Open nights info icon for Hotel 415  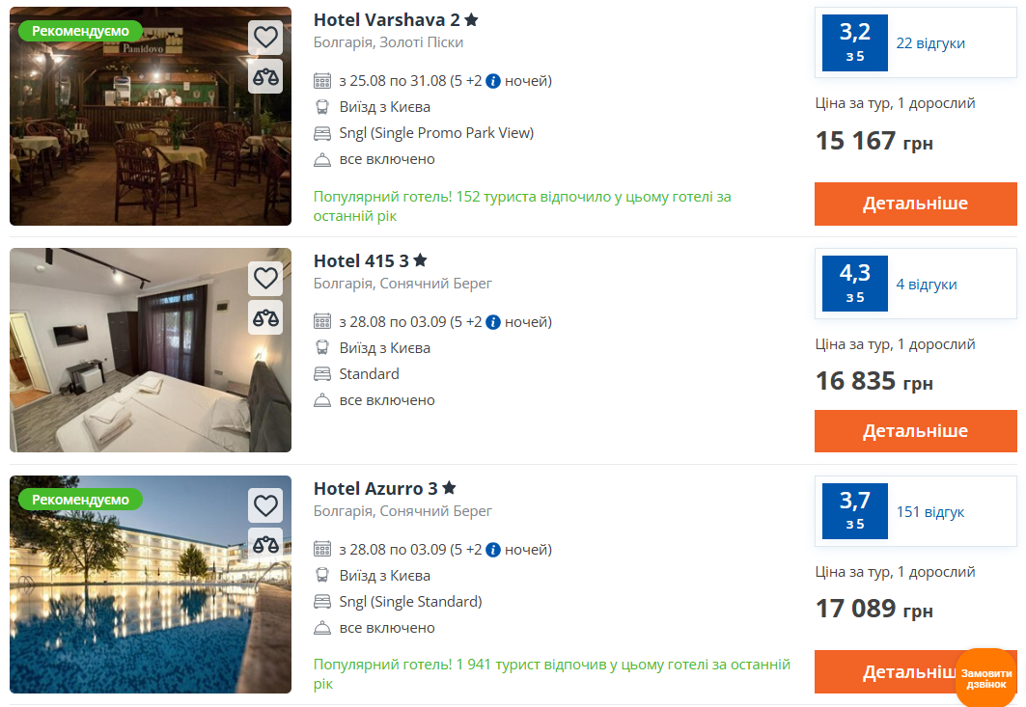coord(493,322)
